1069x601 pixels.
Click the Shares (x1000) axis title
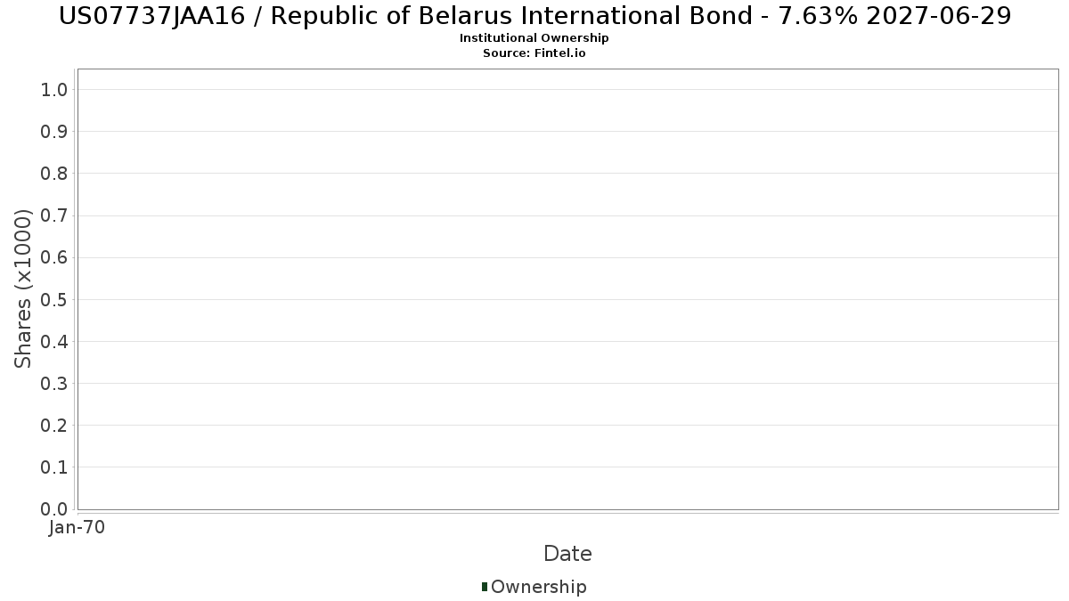pyautogui.click(x=23, y=288)
